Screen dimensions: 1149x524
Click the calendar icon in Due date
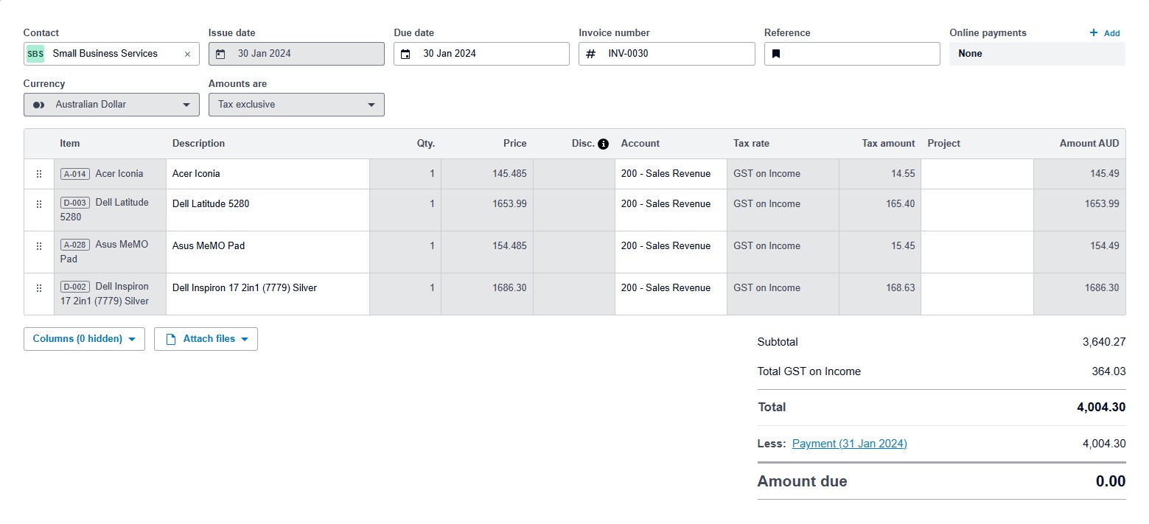click(x=405, y=54)
